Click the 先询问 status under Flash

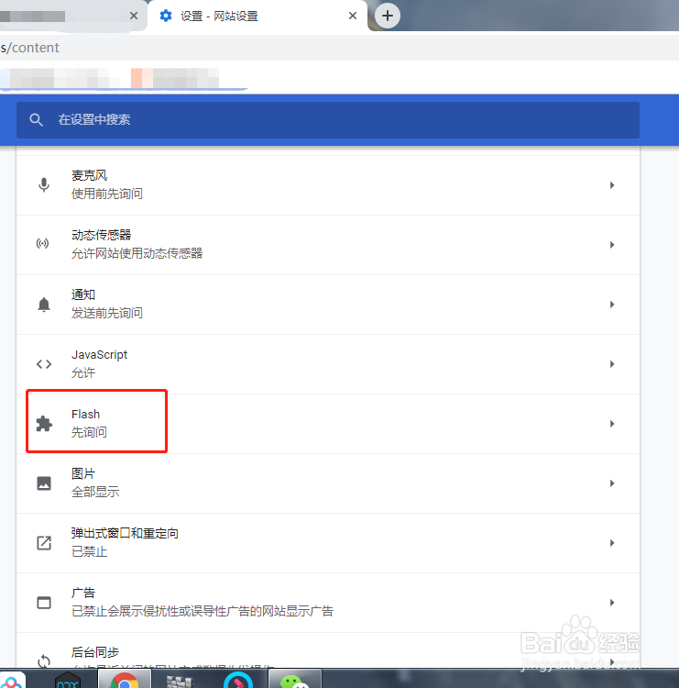(x=90, y=433)
